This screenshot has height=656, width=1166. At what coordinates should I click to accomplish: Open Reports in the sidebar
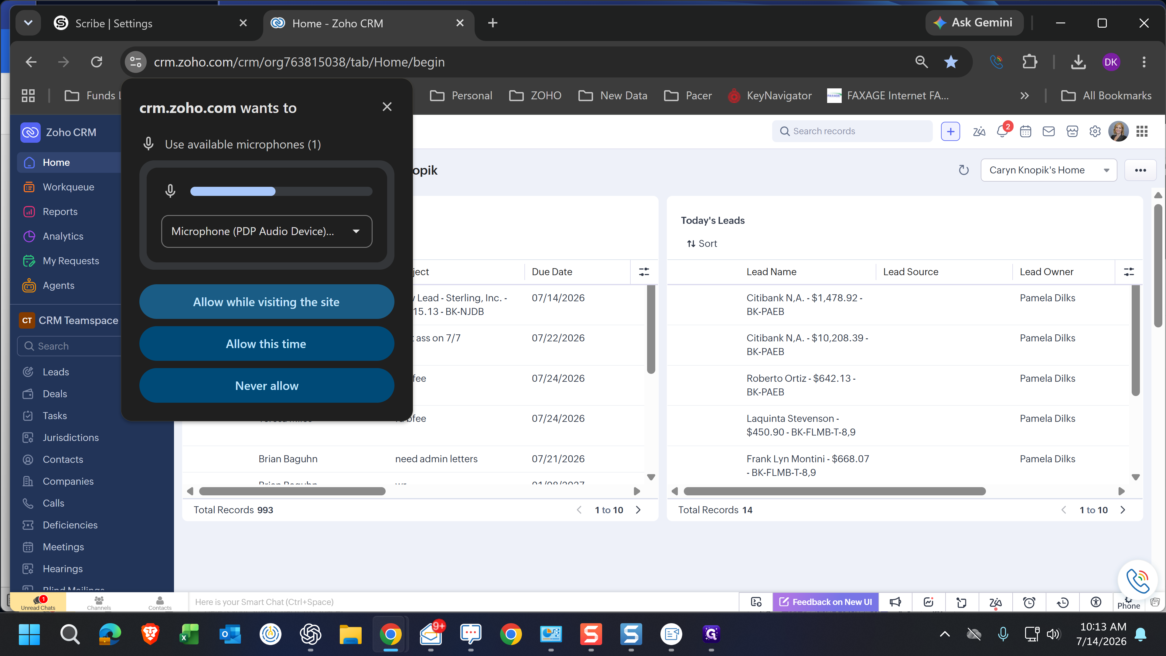point(60,211)
